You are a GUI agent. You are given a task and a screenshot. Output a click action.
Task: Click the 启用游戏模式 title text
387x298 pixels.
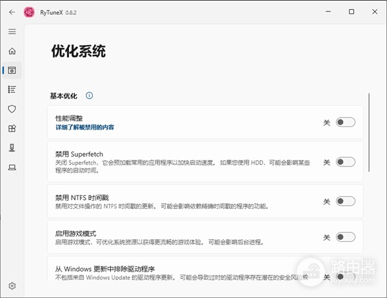[75, 233]
